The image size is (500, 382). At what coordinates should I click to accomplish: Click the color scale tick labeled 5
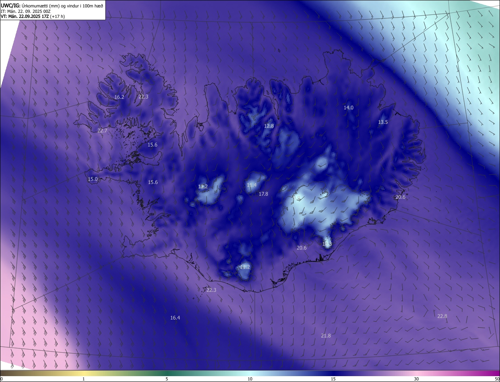[167, 379]
